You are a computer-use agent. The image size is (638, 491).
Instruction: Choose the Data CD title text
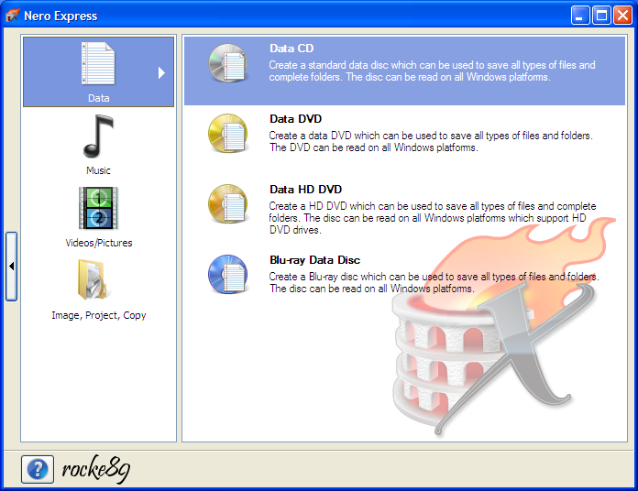[291, 49]
